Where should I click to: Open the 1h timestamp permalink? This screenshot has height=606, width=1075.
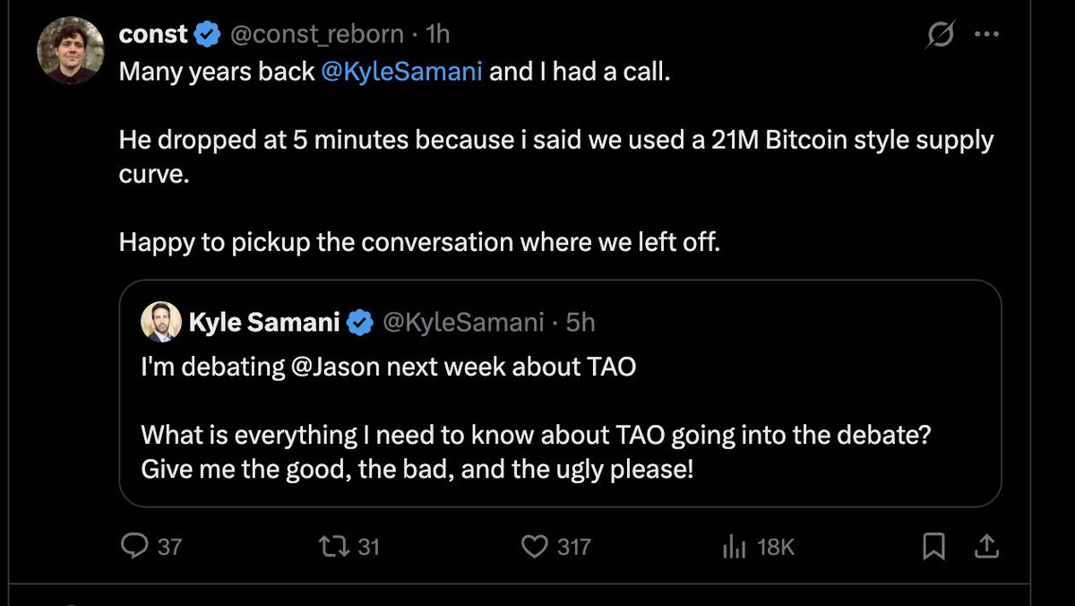click(438, 35)
